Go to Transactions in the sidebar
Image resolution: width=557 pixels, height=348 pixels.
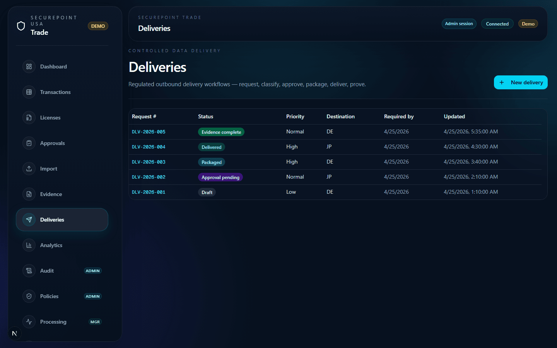[62, 92]
